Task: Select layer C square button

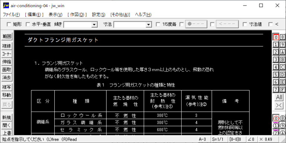Action: 283,67
